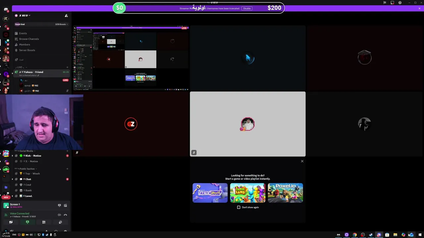Viewport: 424px width, 238px height.
Task: Open the Bank channel
Action: [28, 190]
